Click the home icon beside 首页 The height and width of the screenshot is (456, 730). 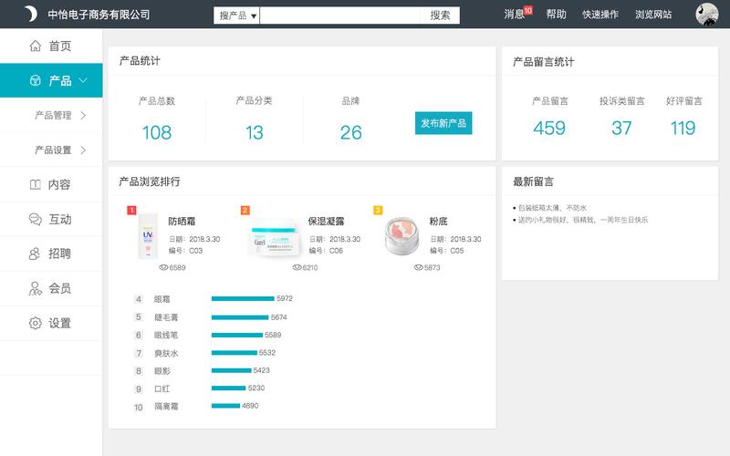[36, 46]
